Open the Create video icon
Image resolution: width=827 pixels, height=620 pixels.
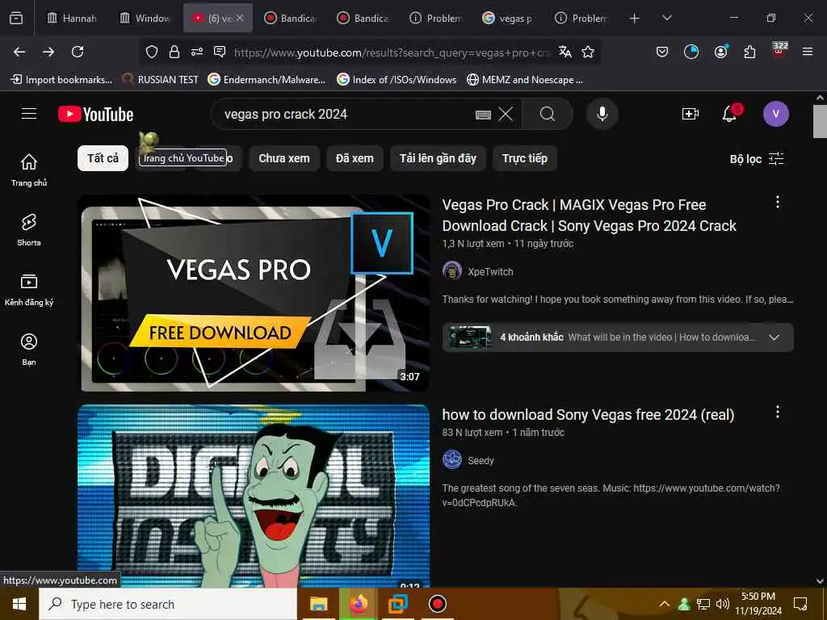690,114
